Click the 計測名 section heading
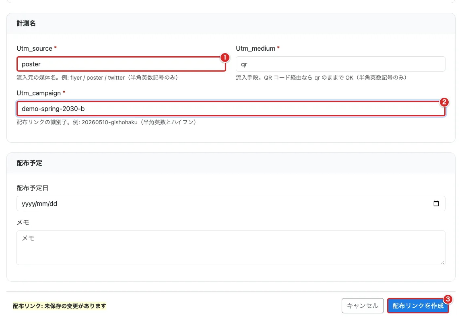Image resolution: width=462 pixels, height=323 pixels. tap(26, 23)
